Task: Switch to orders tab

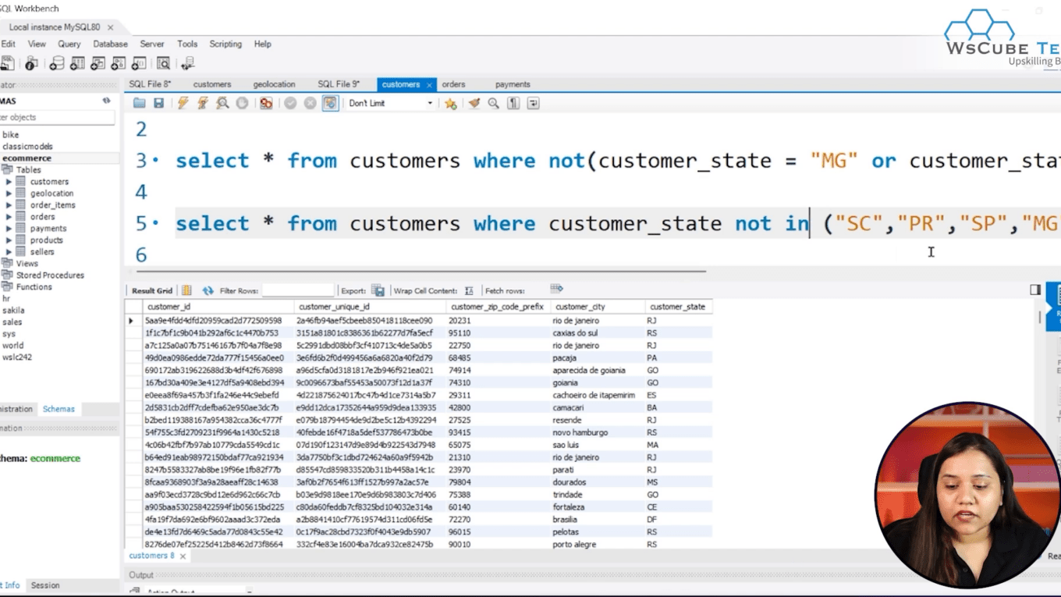Action: (453, 84)
